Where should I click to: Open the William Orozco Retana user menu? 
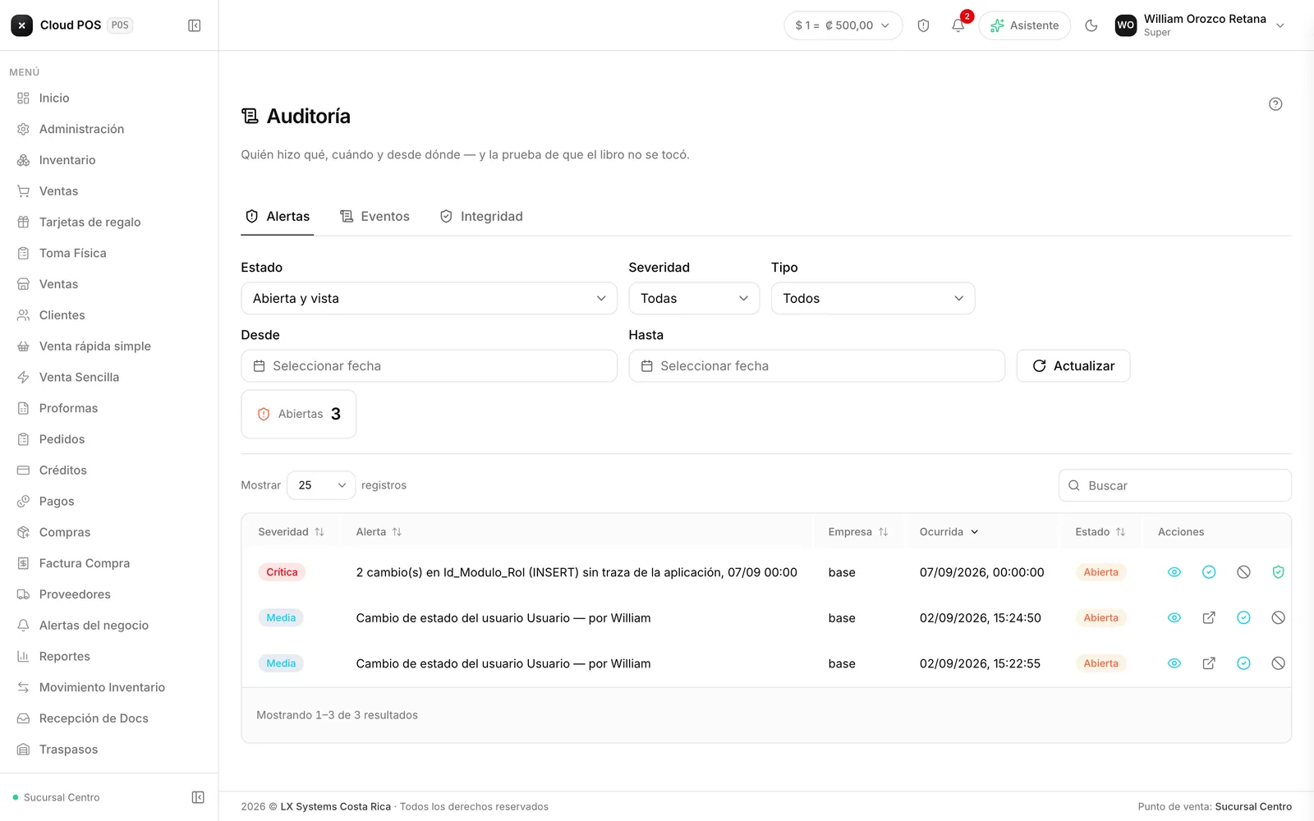point(1200,25)
